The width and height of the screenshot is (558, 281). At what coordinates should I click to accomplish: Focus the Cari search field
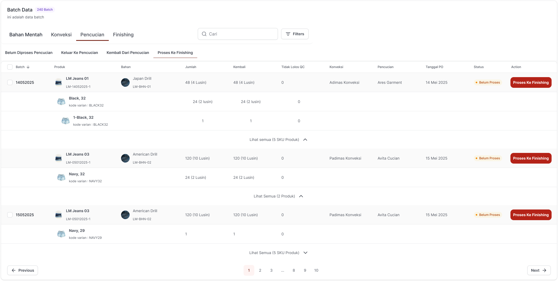pos(238,34)
